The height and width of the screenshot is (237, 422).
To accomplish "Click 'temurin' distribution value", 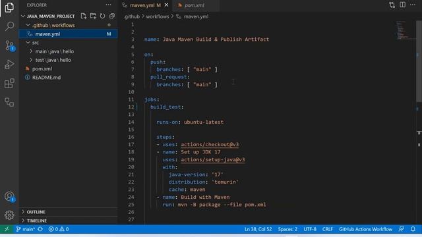I will point(225,182).
